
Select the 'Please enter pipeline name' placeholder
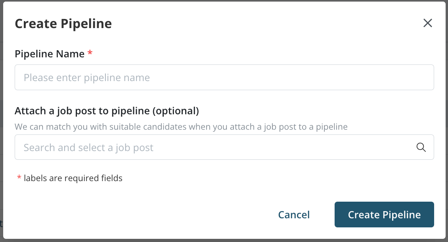87,78
